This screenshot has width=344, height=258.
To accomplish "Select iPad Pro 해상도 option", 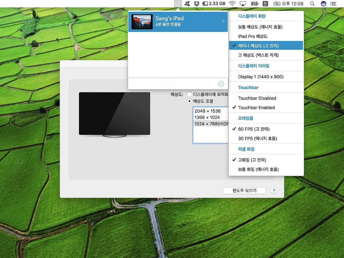I will click(266, 36).
